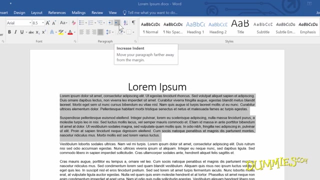Viewport: 320px width, 180px height.
Task: Toggle Underline formatting
Action: tap(21, 32)
